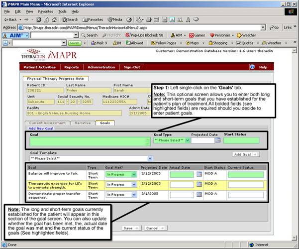Image resolution: width=299 pixels, height=249 pixels.
Task: Click Current Status field for Balance goal
Action: pyautogui.click(x=246, y=174)
